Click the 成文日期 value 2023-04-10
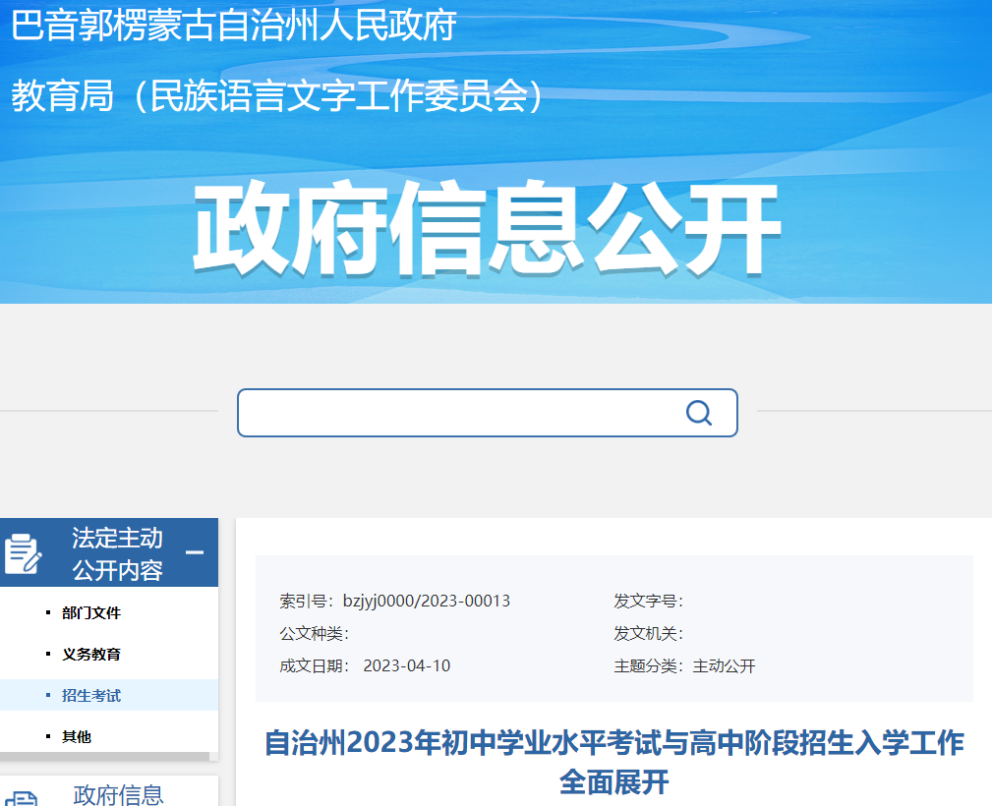The image size is (992, 806). (x=406, y=665)
